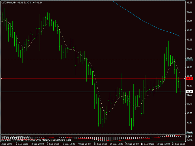Click the 93.55 price axis label
This screenshot has height=146, width=195.
pyautogui.click(x=189, y=2)
